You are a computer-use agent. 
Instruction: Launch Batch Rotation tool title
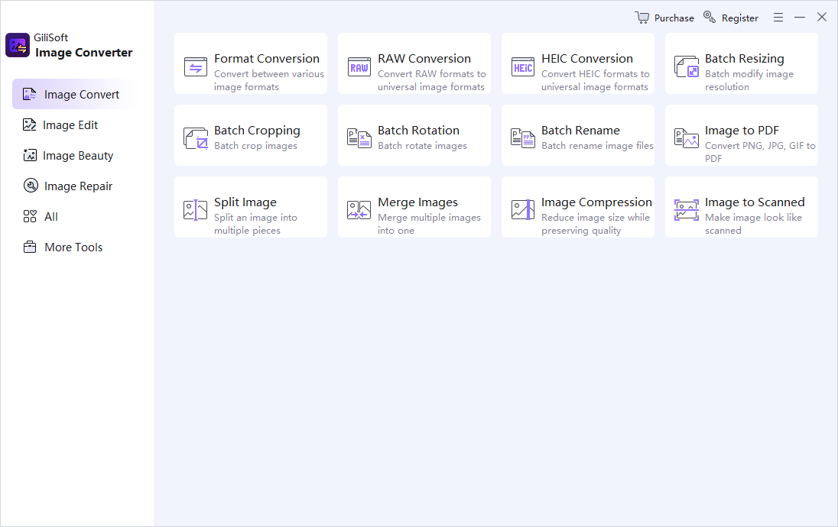coord(418,131)
